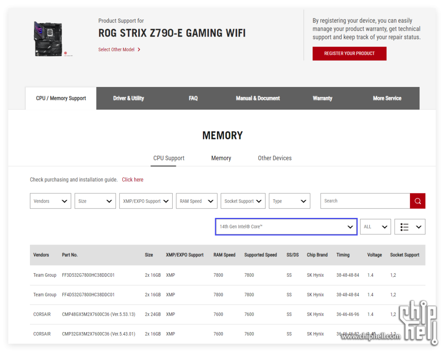Switch to the Other Devices sub-tab
Viewport: 444px width, 352px height.
coord(275,158)
